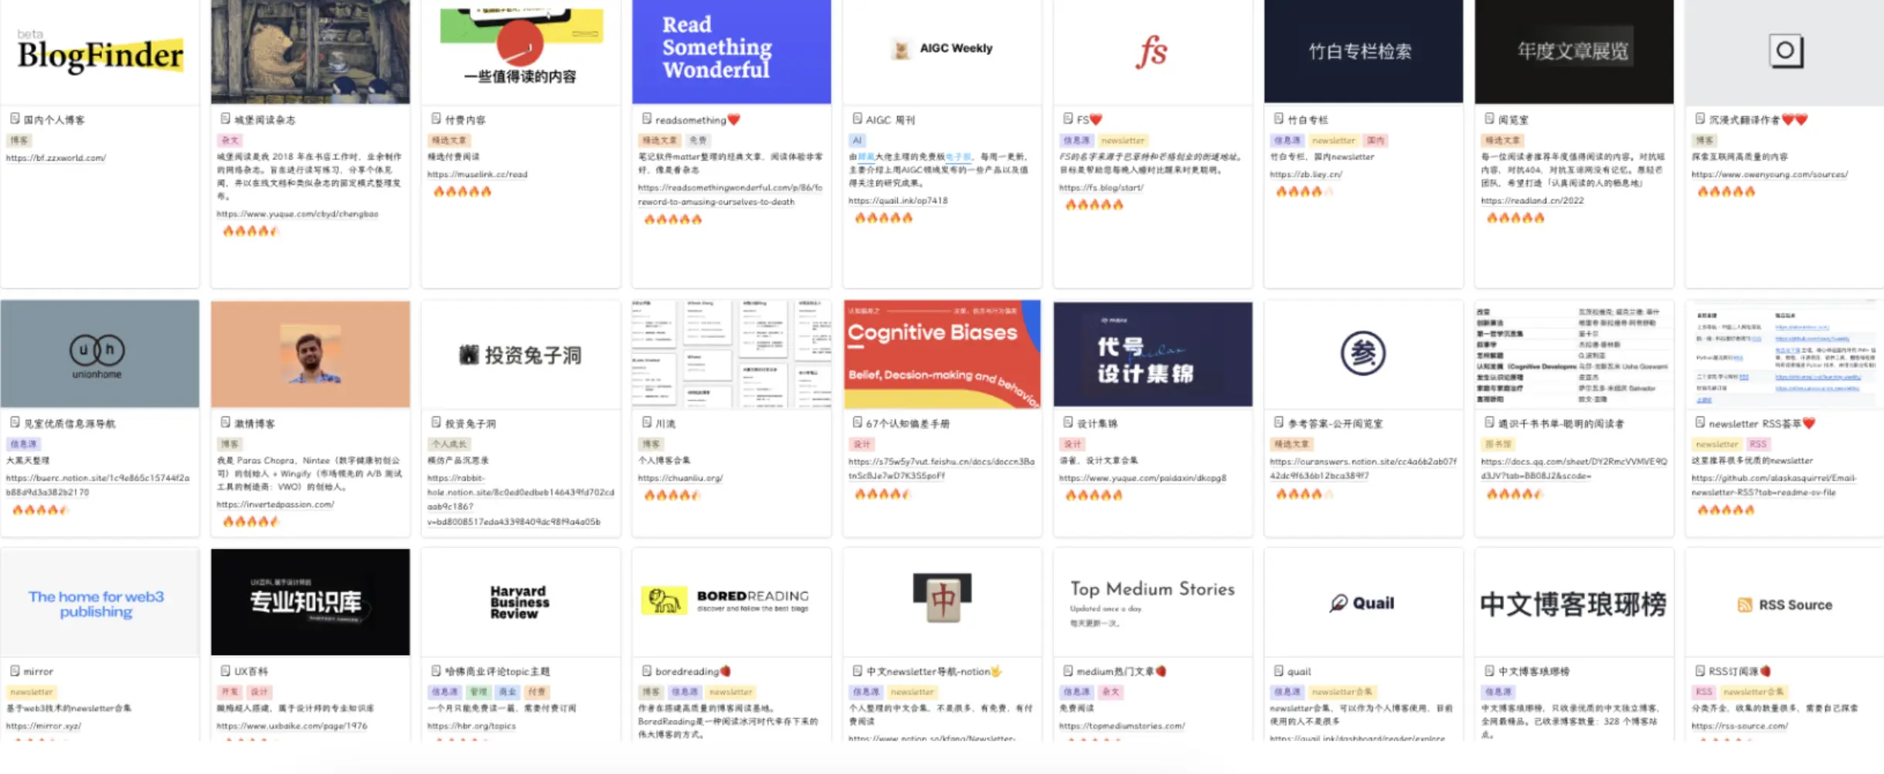Viewport: 1884px width, 774px height.
Task: Visit the topmediumstories.com link
Action: (1121, 725)
